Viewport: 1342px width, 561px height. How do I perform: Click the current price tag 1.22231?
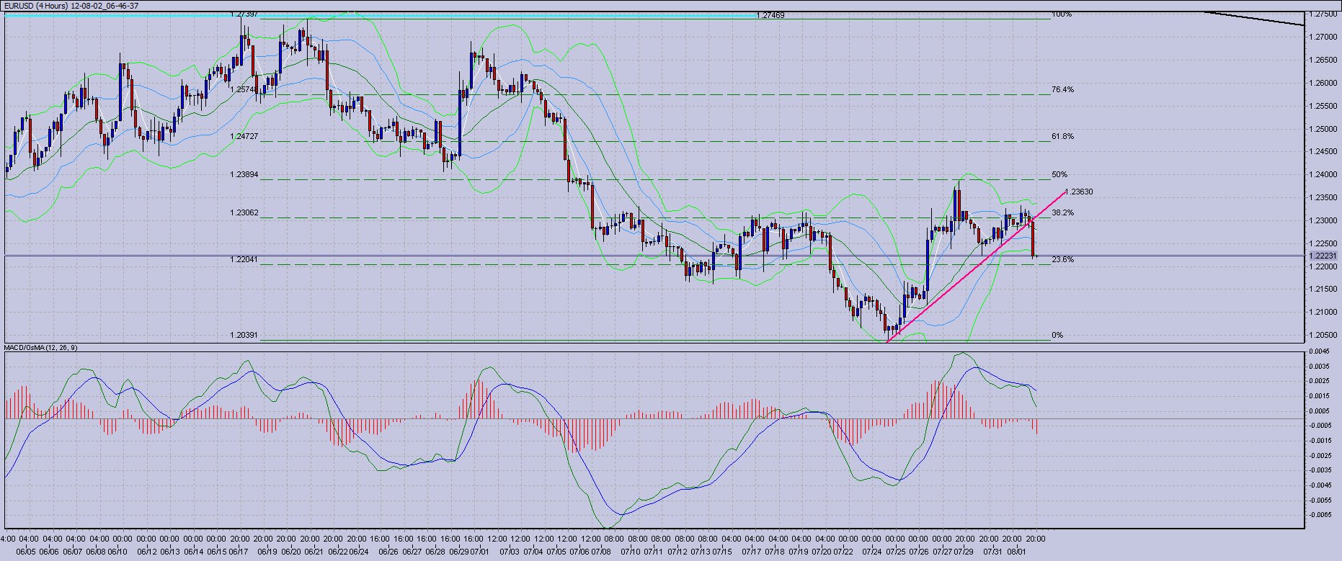click(1323, 256)
